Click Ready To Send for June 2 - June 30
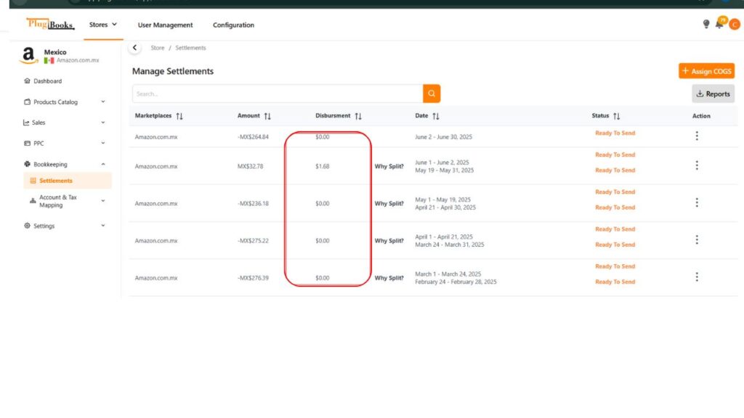The image size is (744, 418). [x=615, y=134]
